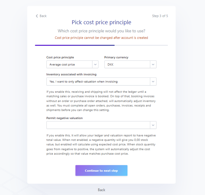This screenshot has width=205, height=195.
Task: Click chevron arrow of Primary currency dropdown
Action: pyautogui.click(x=153, y=64)
